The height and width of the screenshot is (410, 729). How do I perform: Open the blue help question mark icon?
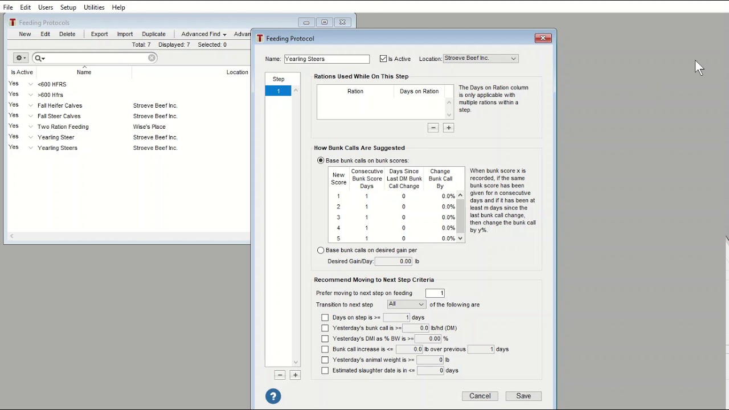[273, 396]
